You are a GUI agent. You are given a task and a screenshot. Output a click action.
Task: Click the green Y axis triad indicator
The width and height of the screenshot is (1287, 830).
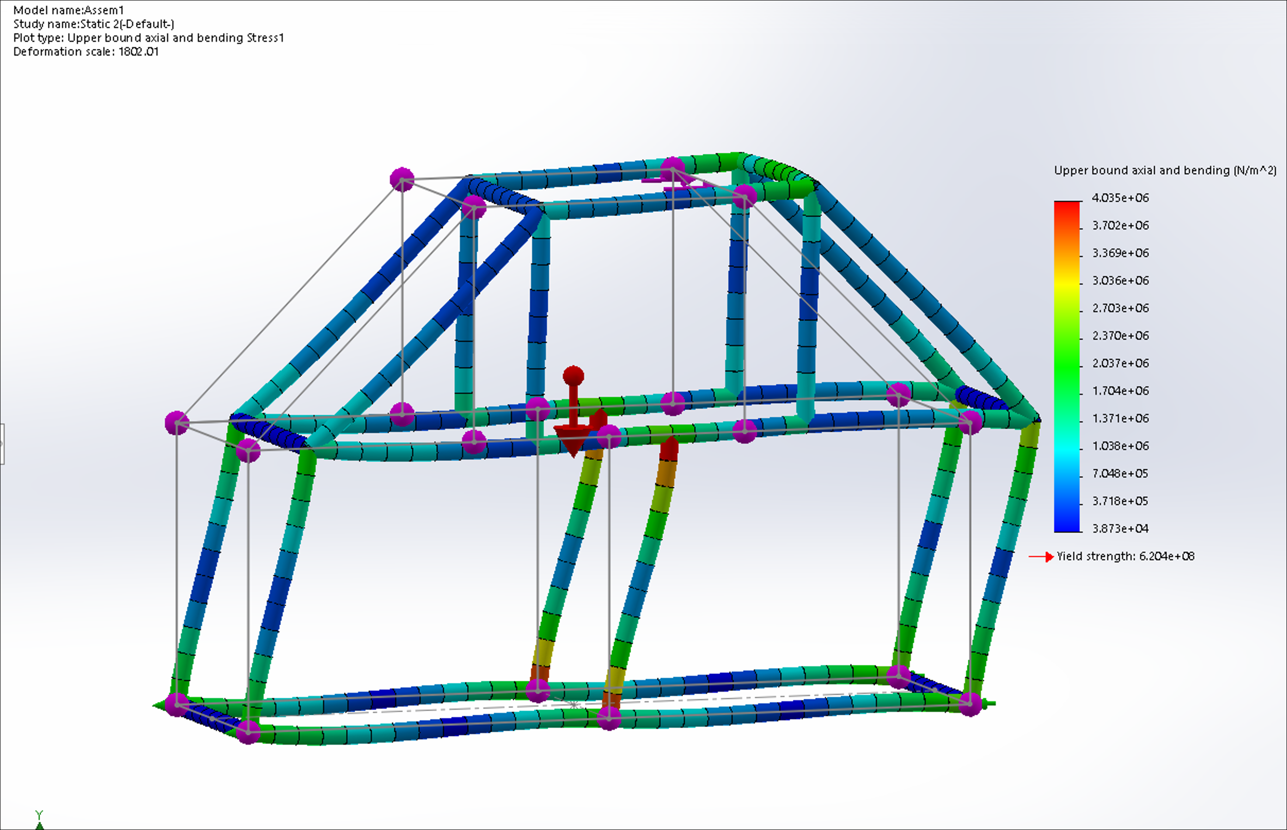point(39,820)
